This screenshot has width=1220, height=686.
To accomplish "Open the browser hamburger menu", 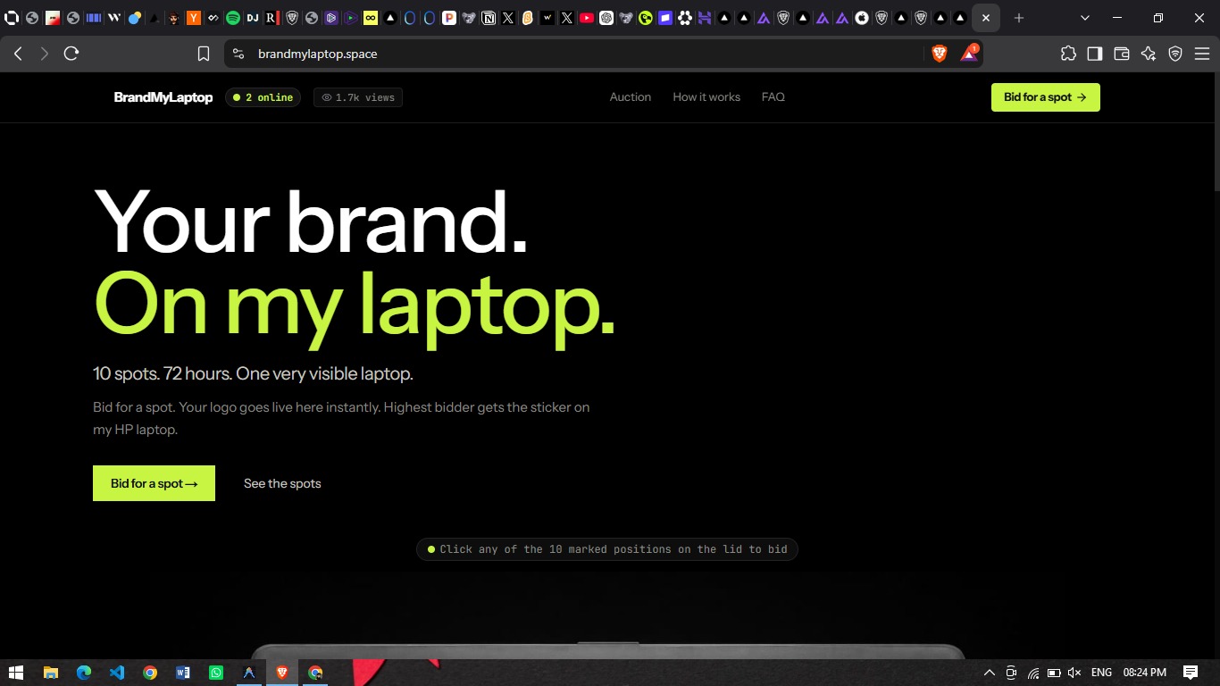I will (x=1202, y=54).
